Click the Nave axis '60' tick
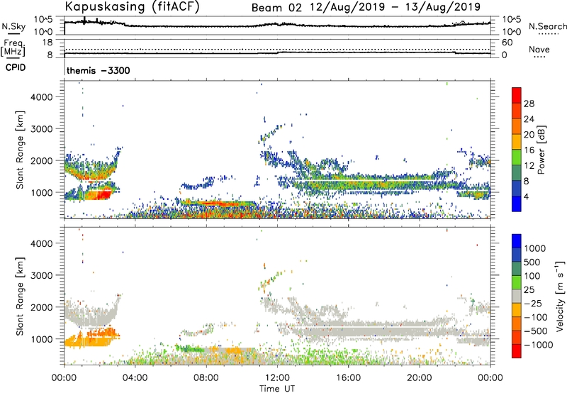567x393 pixels. [x=507, y=43]
